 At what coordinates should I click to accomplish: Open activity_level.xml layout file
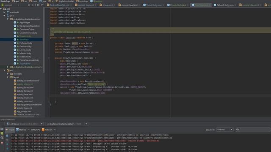pyautogui.click(x=25, y=95)
